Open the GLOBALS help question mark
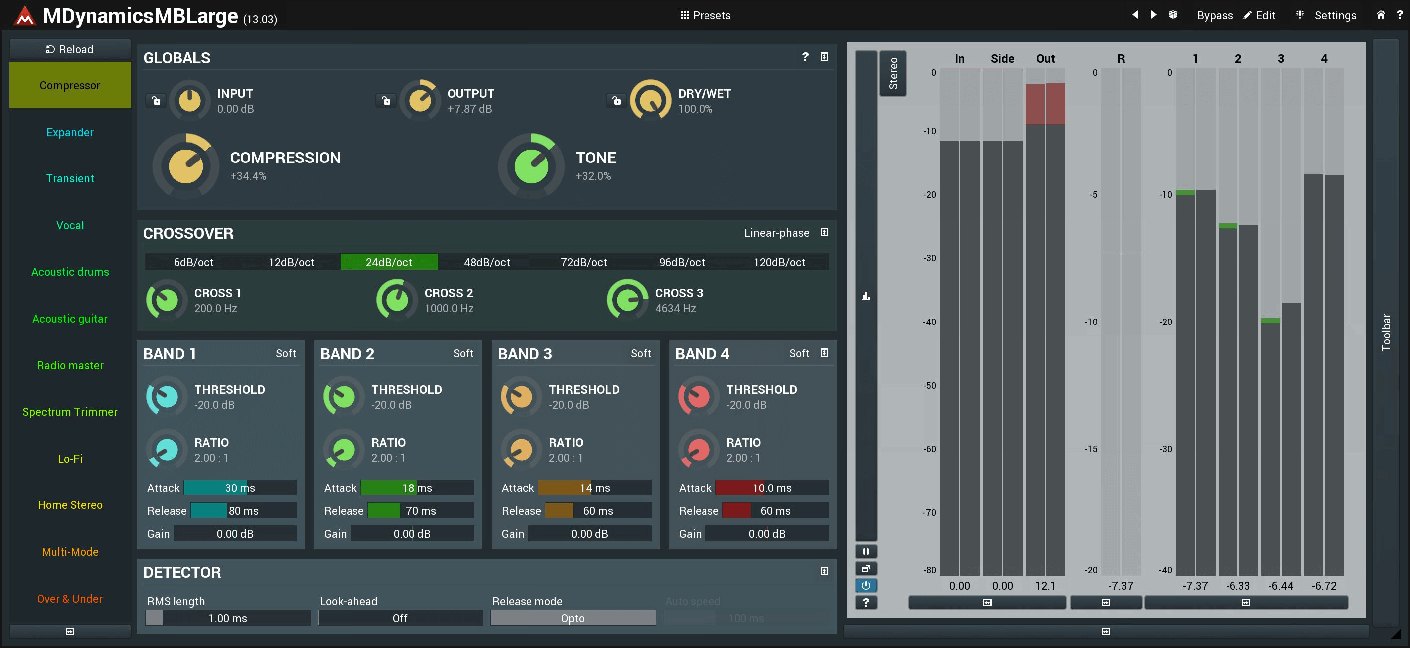This screenshot has width=1410, height=648. tap(805, 56)
